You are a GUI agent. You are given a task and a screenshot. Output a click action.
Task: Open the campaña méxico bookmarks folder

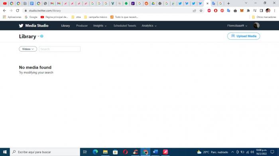[96, 17]
